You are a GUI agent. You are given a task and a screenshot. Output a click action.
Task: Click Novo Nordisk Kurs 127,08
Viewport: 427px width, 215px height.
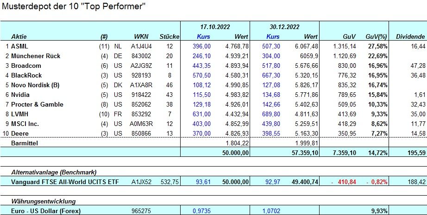point(271,85)
